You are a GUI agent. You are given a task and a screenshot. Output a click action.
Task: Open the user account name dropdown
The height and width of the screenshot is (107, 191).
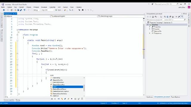(x=182, y=7)
